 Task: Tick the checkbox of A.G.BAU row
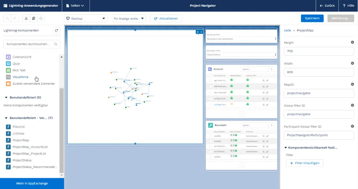point(210,105)
